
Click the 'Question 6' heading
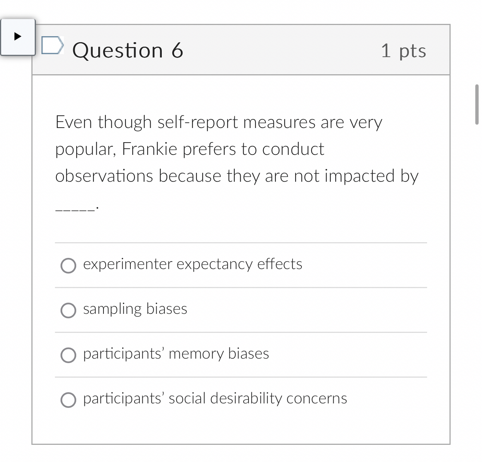click(129, 50)
